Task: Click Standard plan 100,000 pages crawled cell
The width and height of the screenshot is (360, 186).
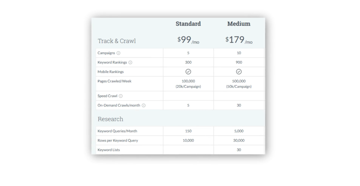Action: click(x=188, y=84)
